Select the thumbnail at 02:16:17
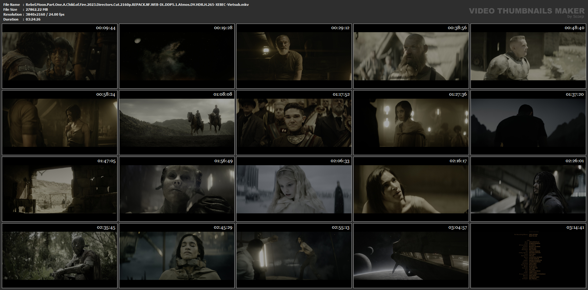This screenshot has height=290, width=588. tap(411, 189)
